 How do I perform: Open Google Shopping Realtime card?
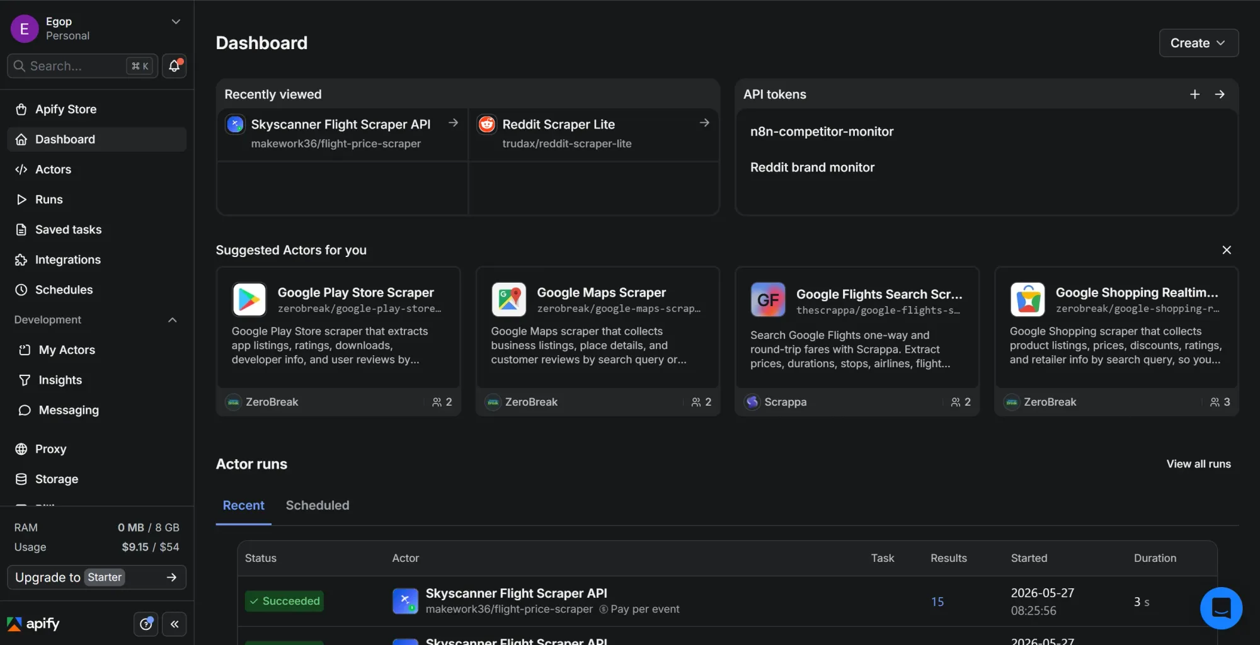(1116, 341)
